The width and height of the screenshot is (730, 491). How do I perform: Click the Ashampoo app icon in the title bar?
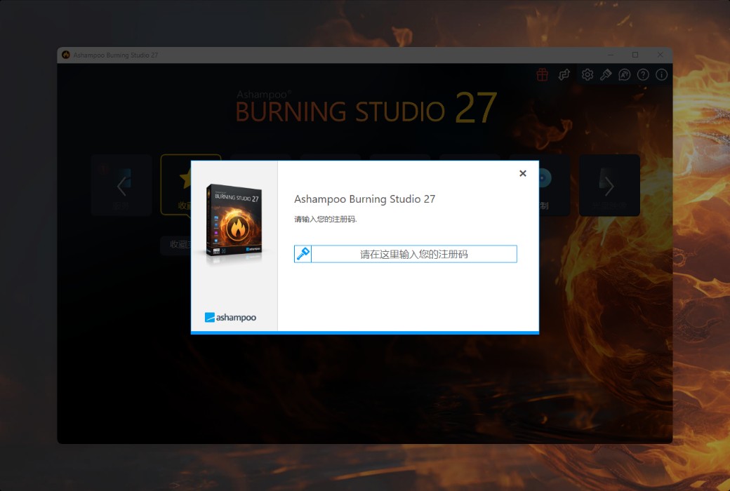click(65, 54)
